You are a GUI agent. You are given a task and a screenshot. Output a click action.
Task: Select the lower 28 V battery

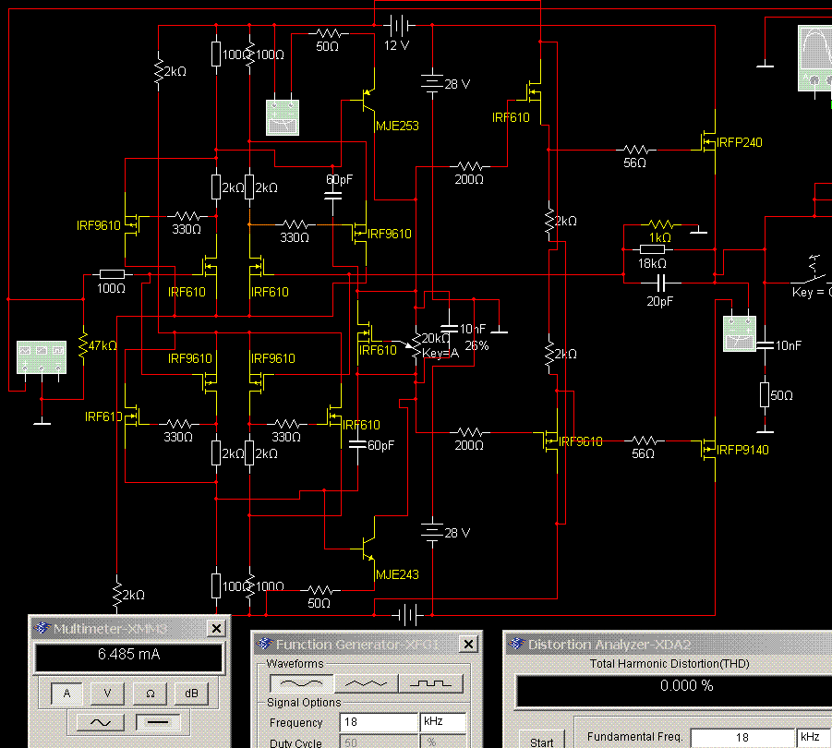pyautogui.click(x=432, y=532)
